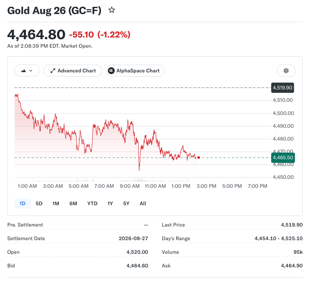This screenshot has width=310, height=284.
Task: Add Gold Aug 26 to watchlist star
Action: (x=112, y=10)
